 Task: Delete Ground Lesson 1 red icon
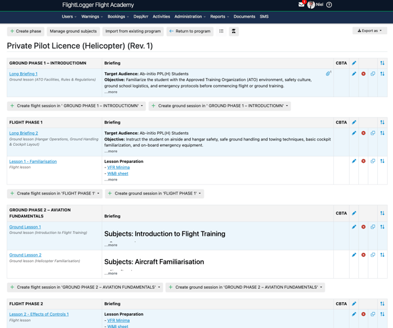click(364, 227)
